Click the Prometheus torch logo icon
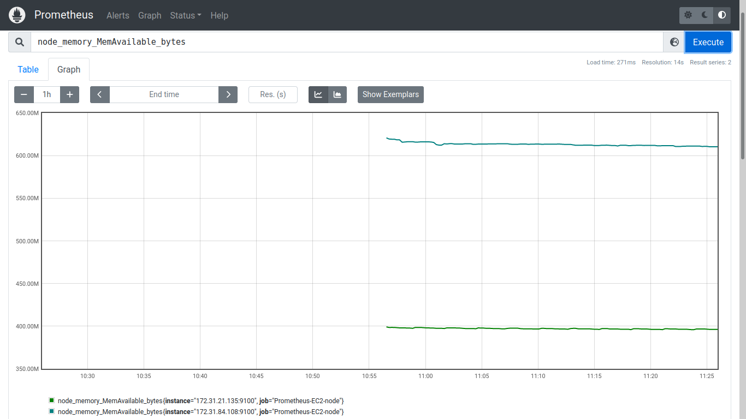Image resolution: width=746 pixels, height=419 pixels. coord(17,15)
